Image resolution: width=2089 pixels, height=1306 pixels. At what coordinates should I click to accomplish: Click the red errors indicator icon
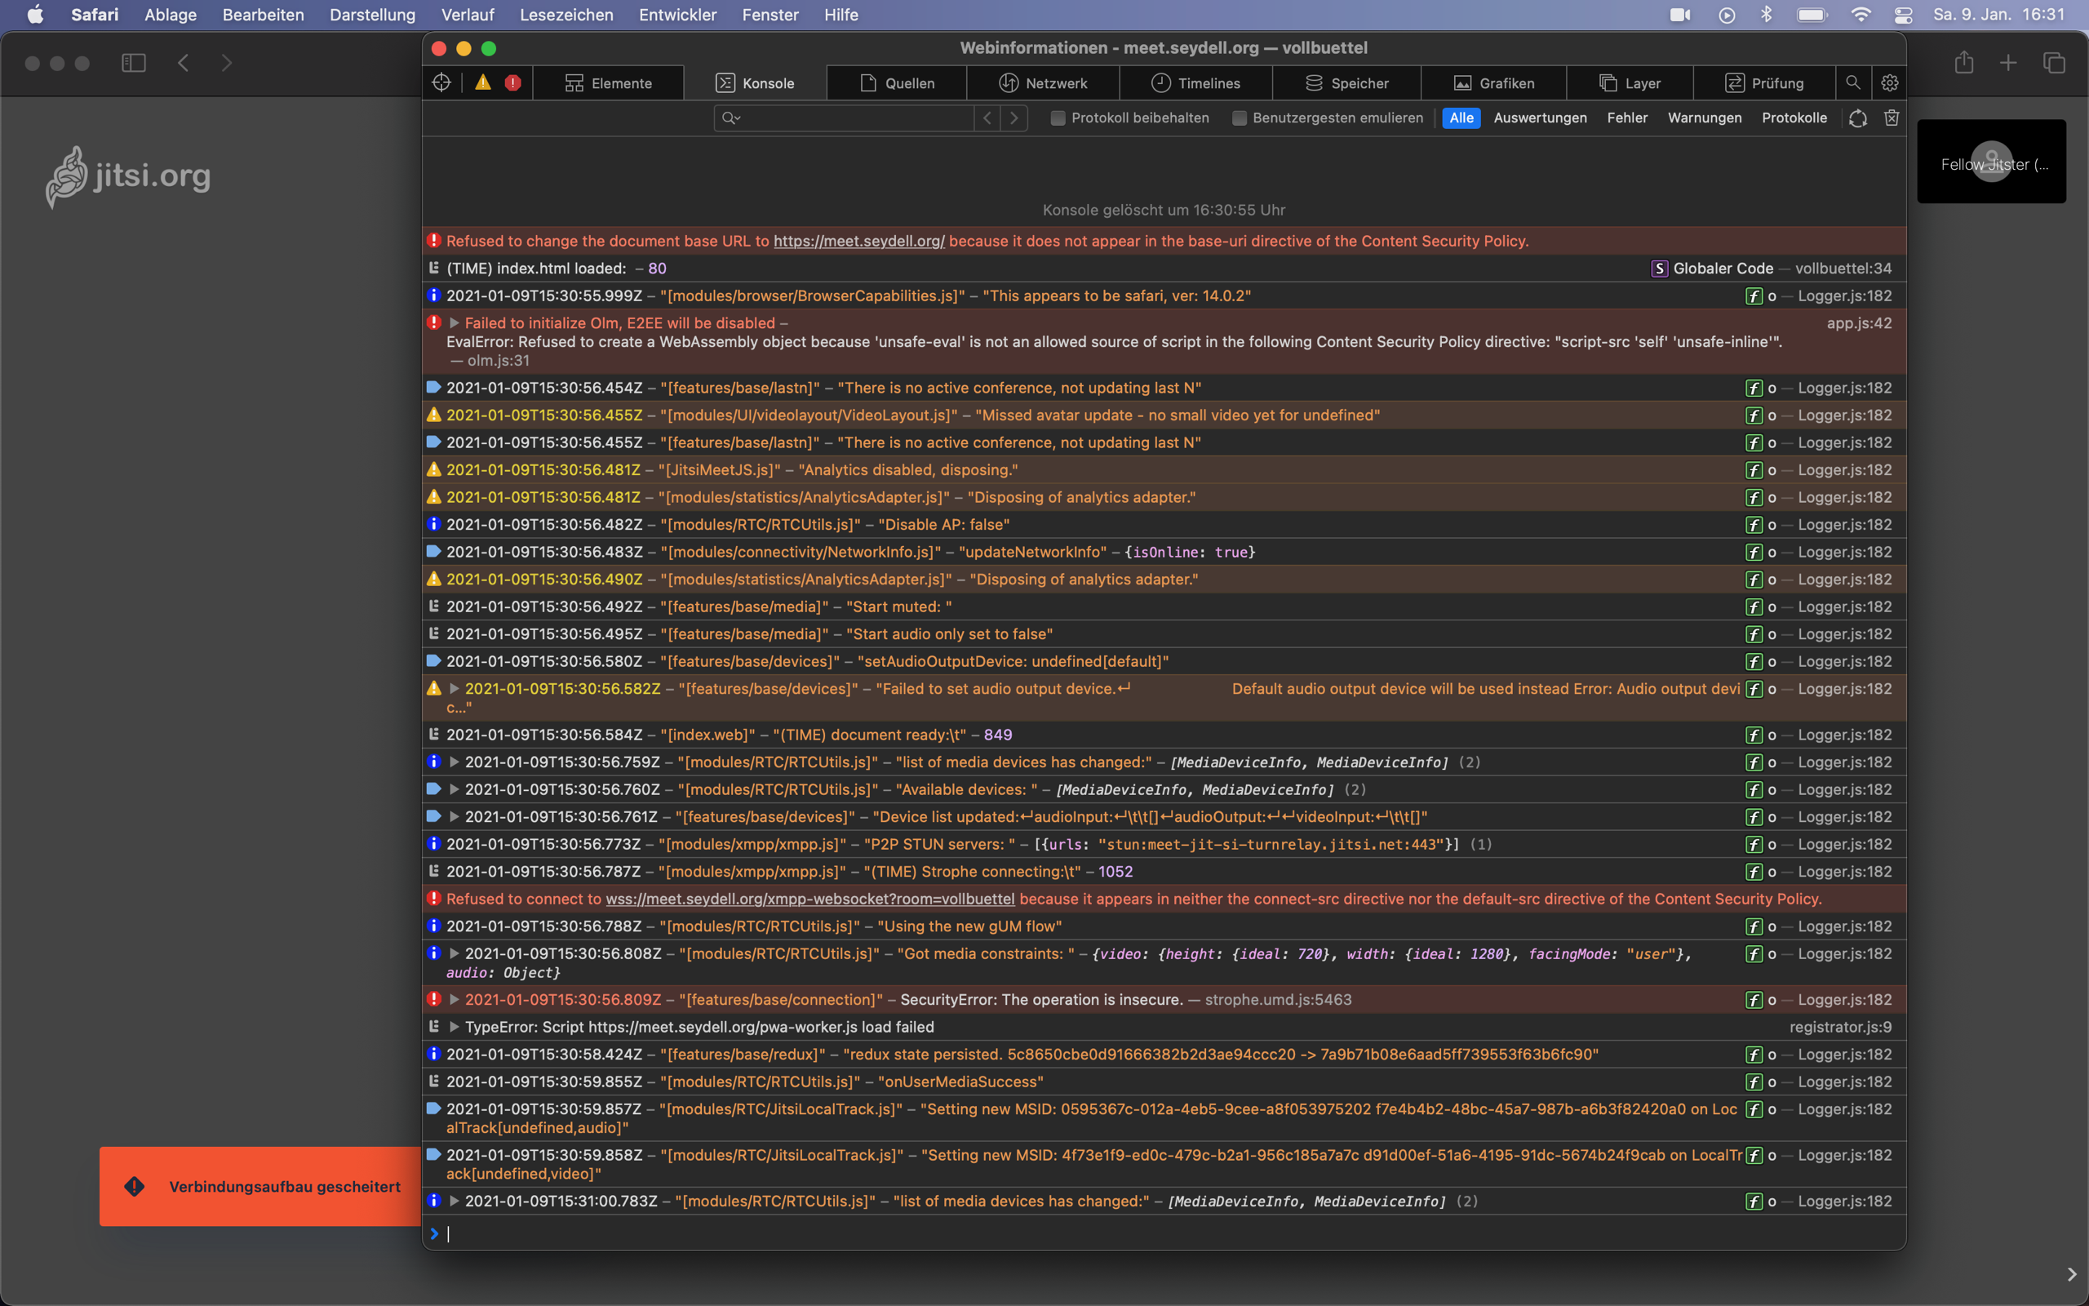point(512,83)
